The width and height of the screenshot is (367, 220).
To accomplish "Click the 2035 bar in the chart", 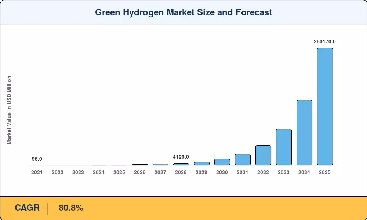I will pyautogui.click(x=325, y=107).
